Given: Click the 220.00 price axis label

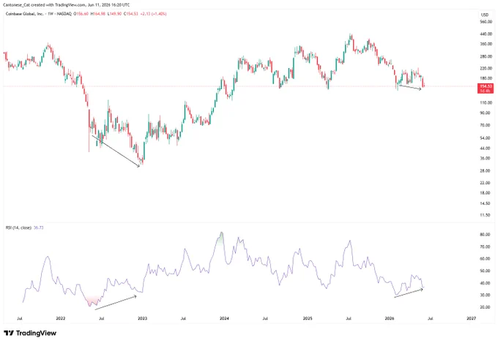Looking at the screenshot, I should (486, 68).
